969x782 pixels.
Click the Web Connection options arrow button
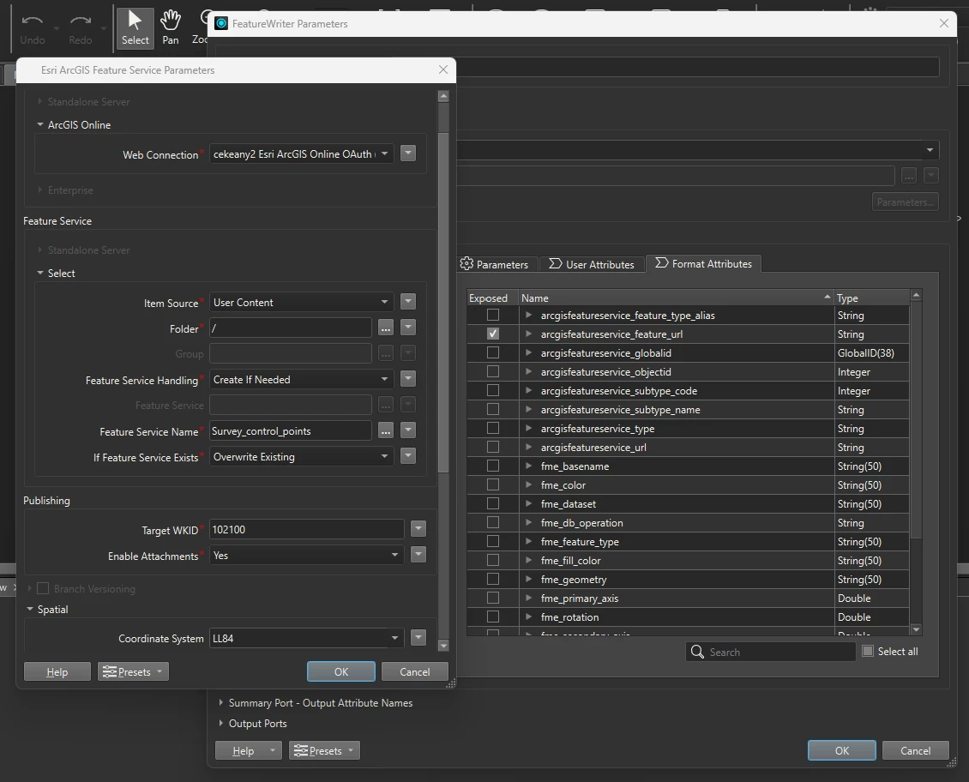coord(408,153)
